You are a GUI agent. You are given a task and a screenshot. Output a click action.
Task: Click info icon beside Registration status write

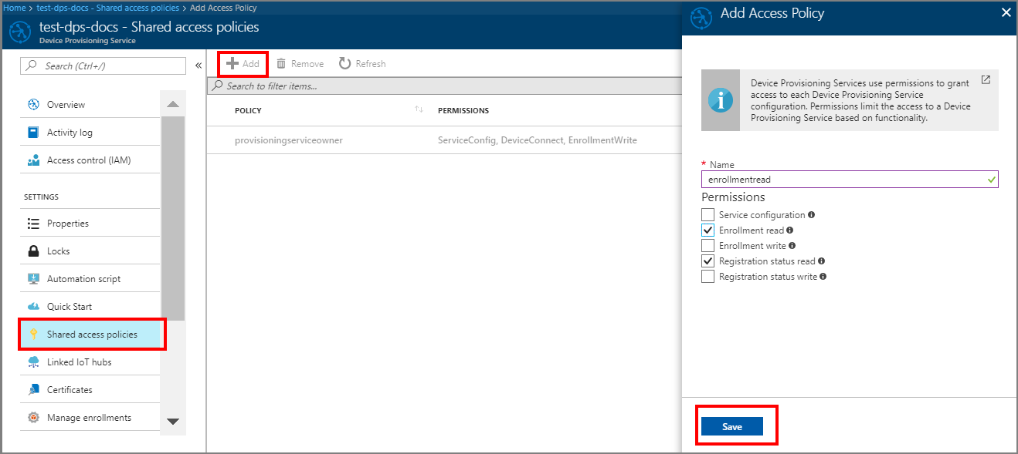point(823,277)
